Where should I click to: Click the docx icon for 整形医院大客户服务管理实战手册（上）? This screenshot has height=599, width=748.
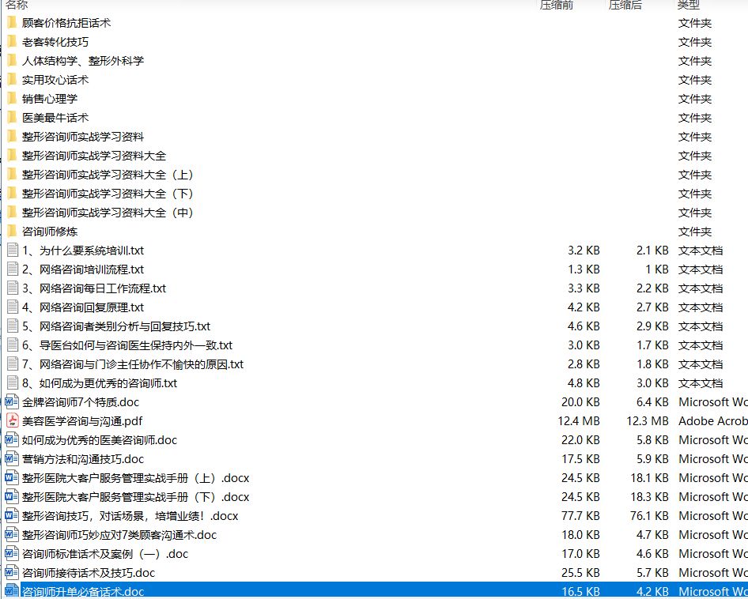tap(11, 478)
